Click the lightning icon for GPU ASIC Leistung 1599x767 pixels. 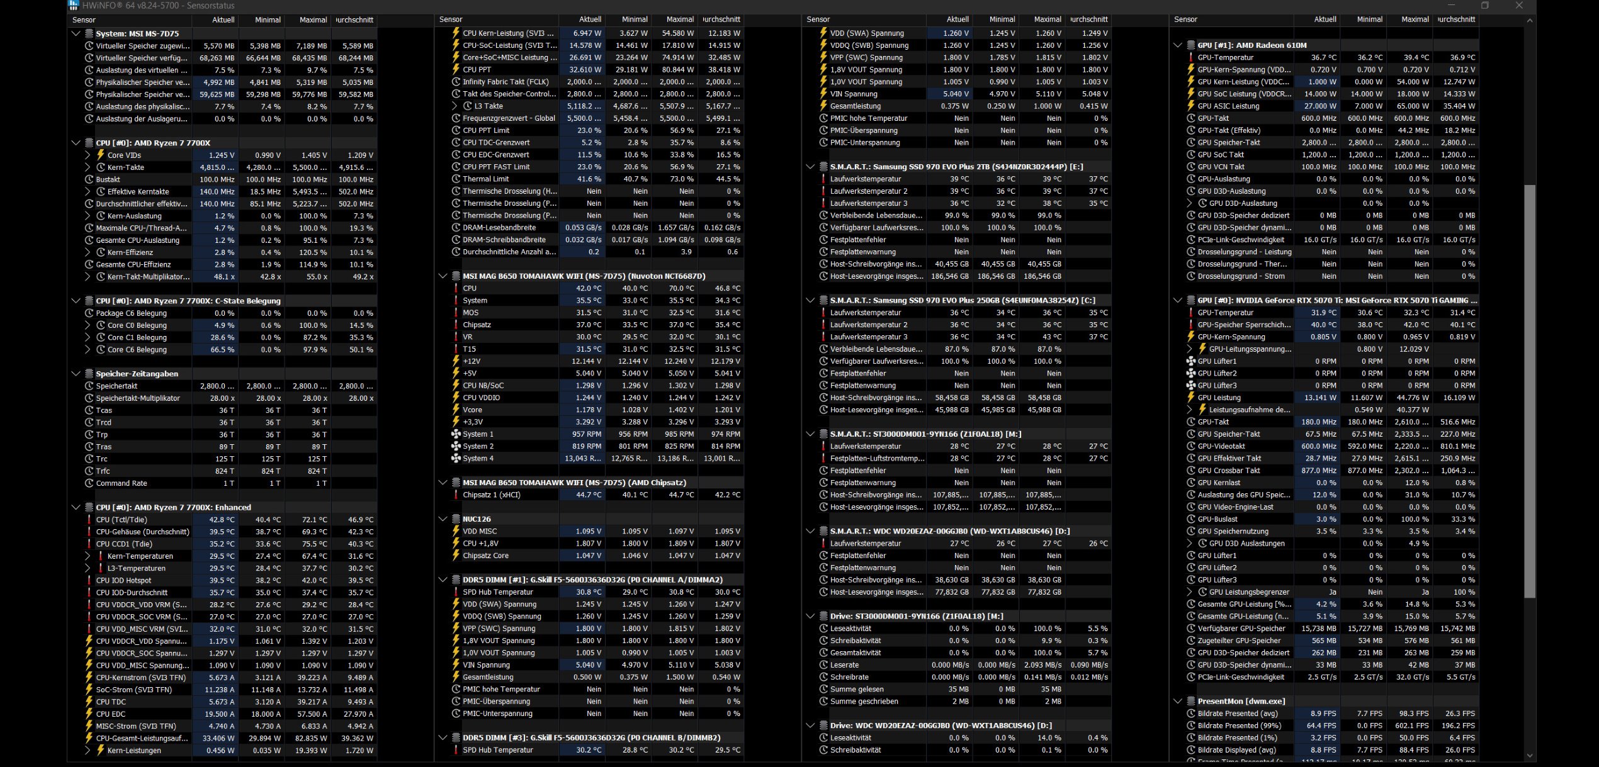1191,106
